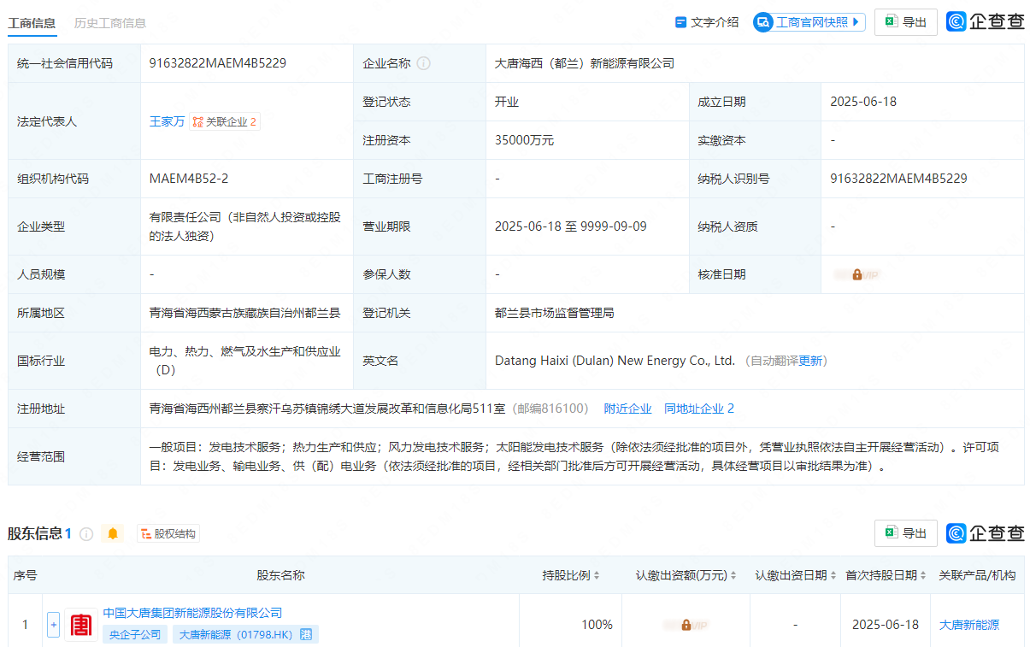
Task: Select the 工商信息 tab
Action: click(32, 24)
